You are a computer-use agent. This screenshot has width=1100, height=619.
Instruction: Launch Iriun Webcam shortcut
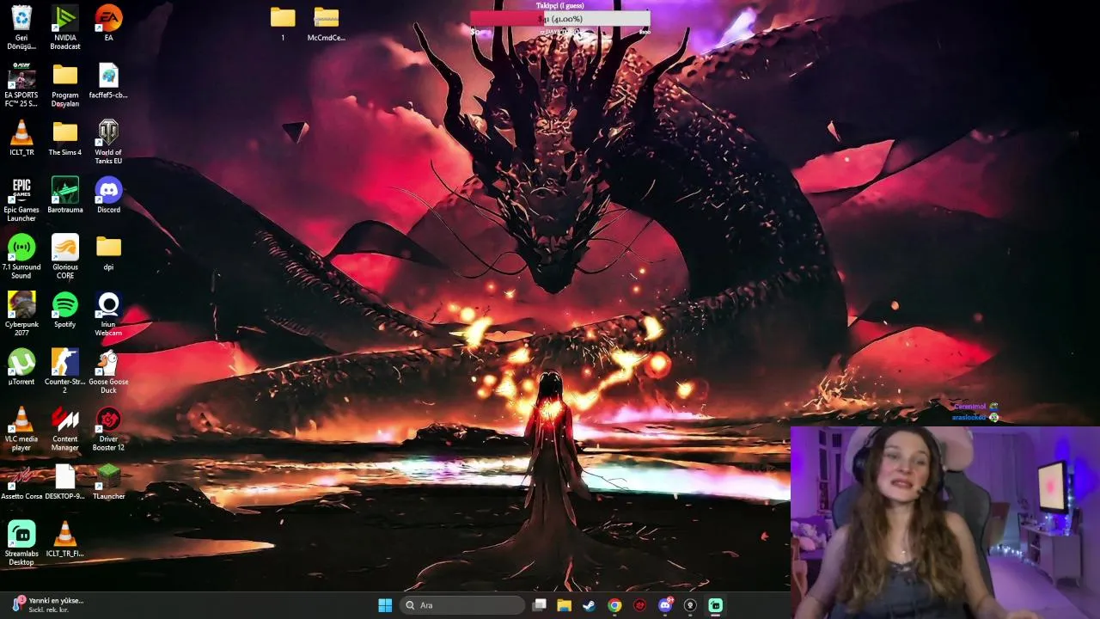coord(108,314)
